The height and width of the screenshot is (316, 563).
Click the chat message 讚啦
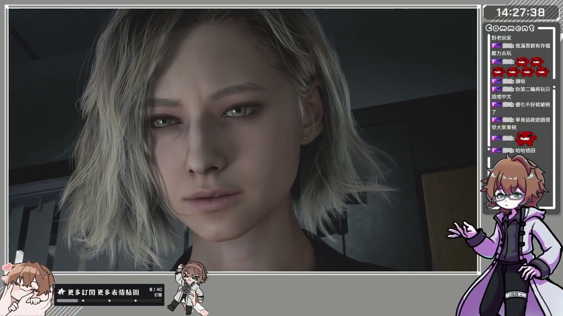click(x=520, y=81)
